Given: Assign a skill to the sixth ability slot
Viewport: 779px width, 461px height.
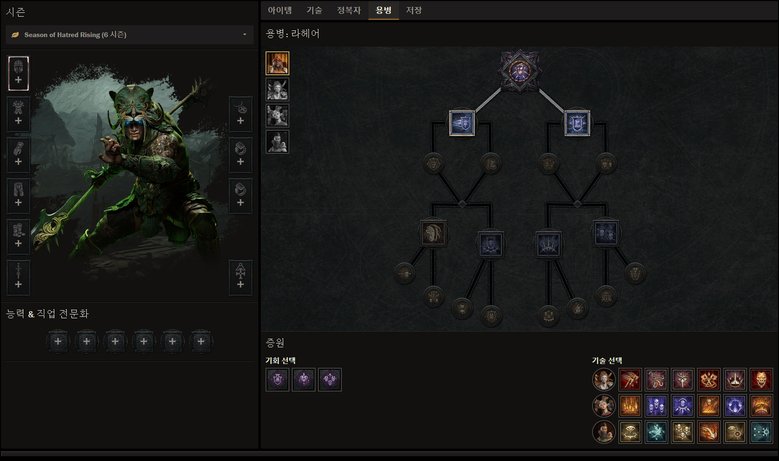Looking at the screenshot, I should [x=201, y=341].
